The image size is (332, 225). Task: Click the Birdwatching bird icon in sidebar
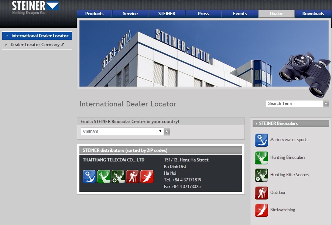[261, 210]
